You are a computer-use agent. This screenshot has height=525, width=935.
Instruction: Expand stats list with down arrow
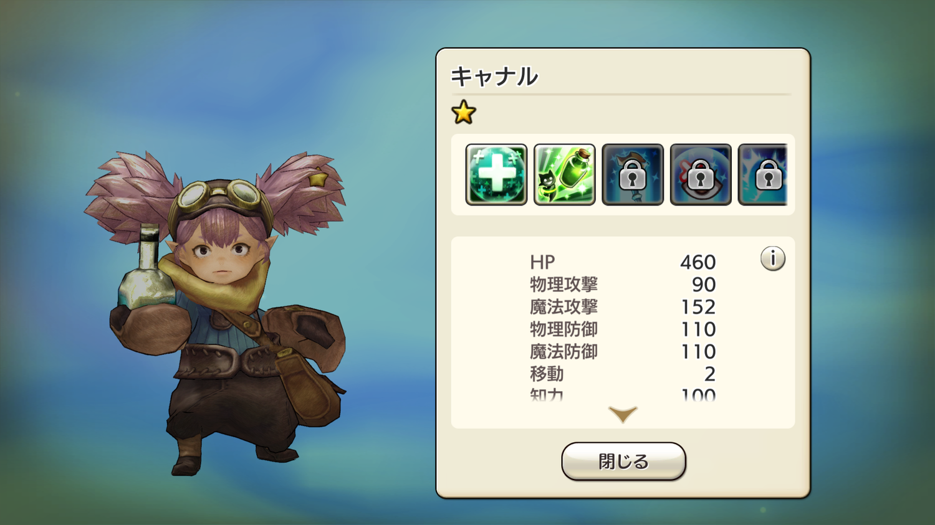(x=623, y=414)
